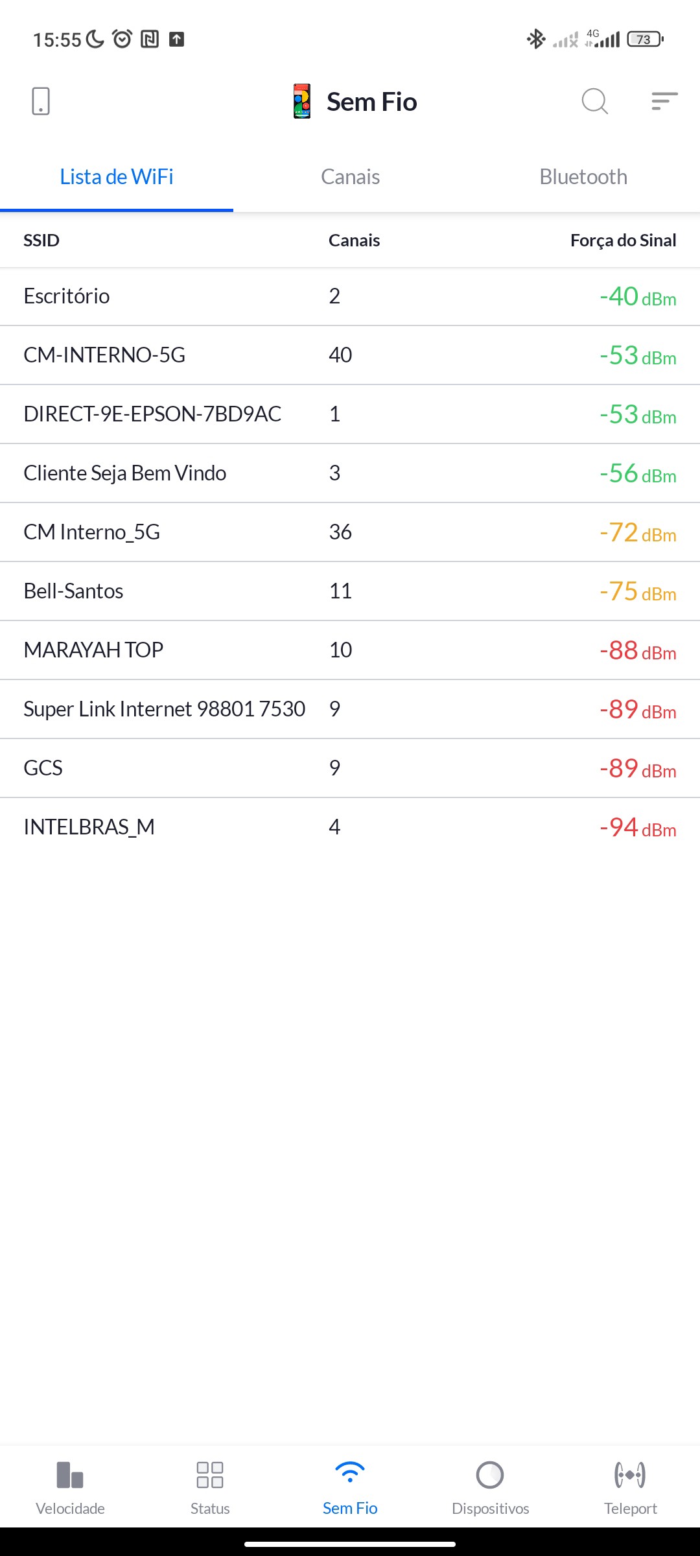The width and height of the screenshot is (700, 1556).
Task: Open the INTELBRAS_M network entry
Action: (x=350, y=827)
